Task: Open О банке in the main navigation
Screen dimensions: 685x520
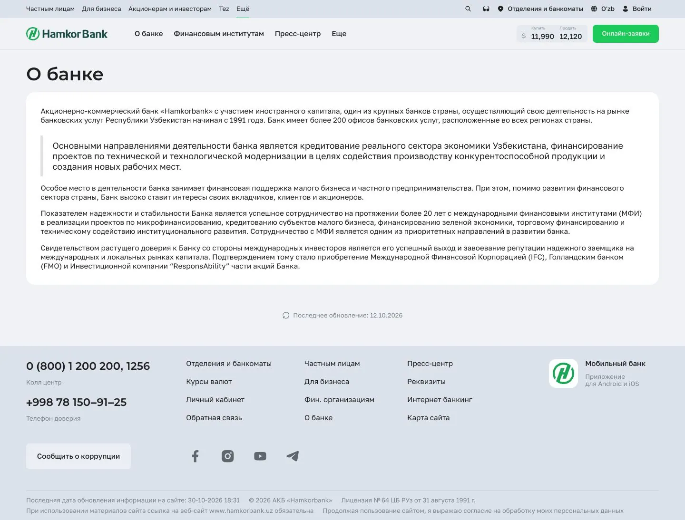Action: 149,34
